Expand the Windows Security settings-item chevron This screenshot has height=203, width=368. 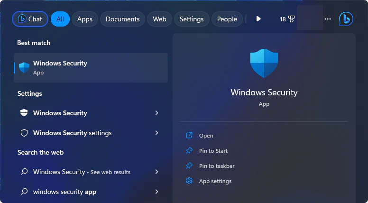(157, 113)
